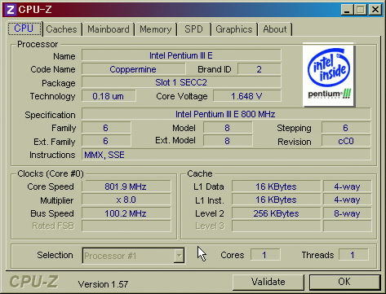This screenshot has width=386, height=294.
Task: Click the OK button
Action: click(x=344, y=282)
